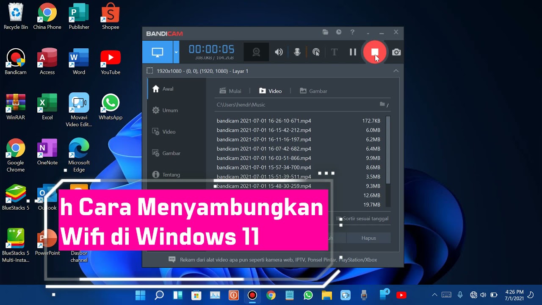Open the China Phone Chrome shortcut
This screenshot has width=542, height=305.
47,17
